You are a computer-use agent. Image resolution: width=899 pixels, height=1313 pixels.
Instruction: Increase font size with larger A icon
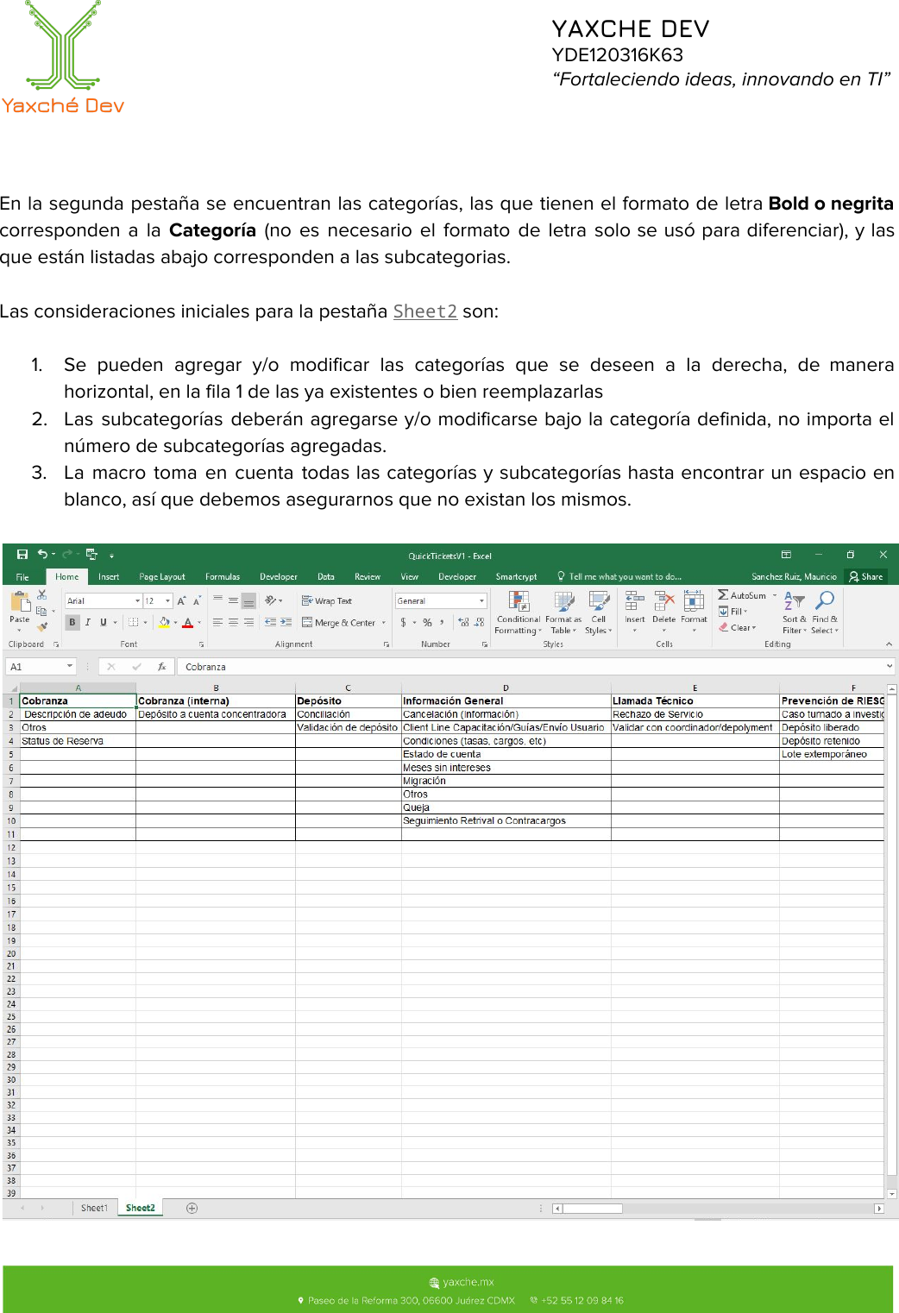pos(181,600)
